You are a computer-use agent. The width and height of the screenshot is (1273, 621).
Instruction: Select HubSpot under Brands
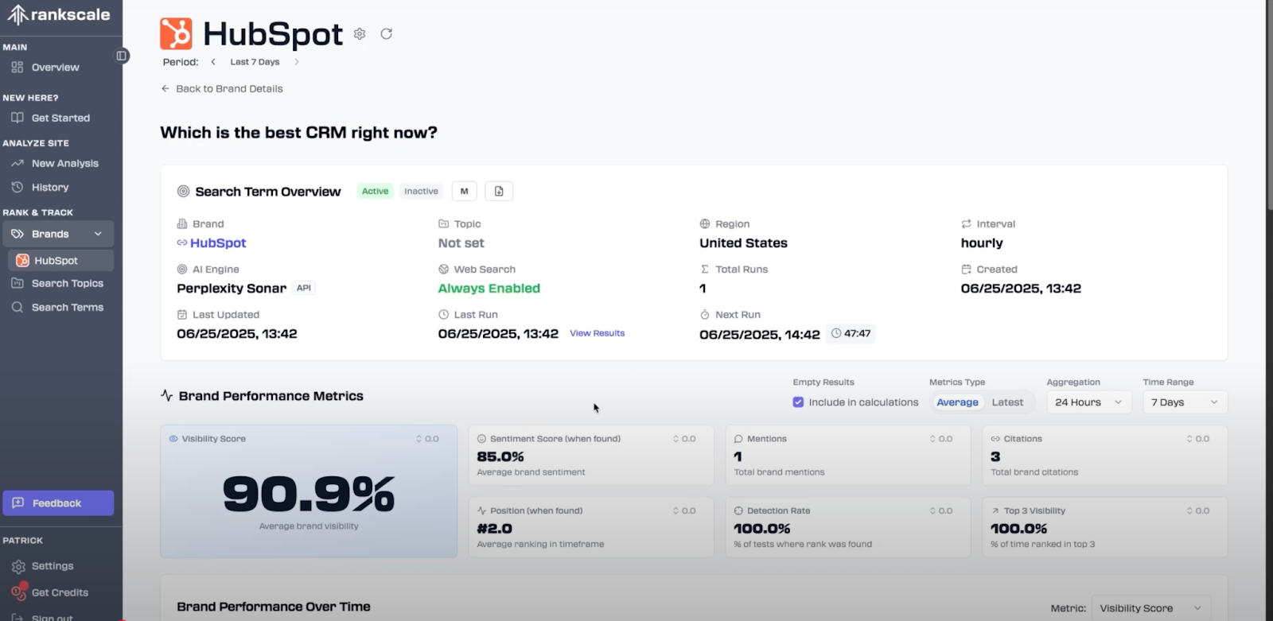60,260
